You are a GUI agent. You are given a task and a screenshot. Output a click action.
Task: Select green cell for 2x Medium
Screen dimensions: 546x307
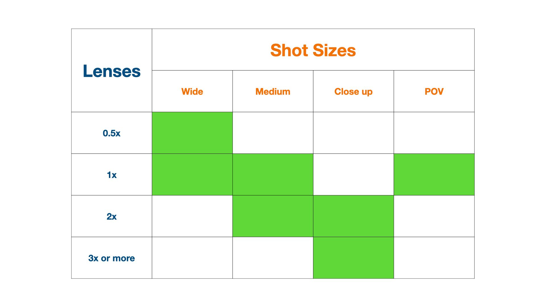tap(273, 216)
